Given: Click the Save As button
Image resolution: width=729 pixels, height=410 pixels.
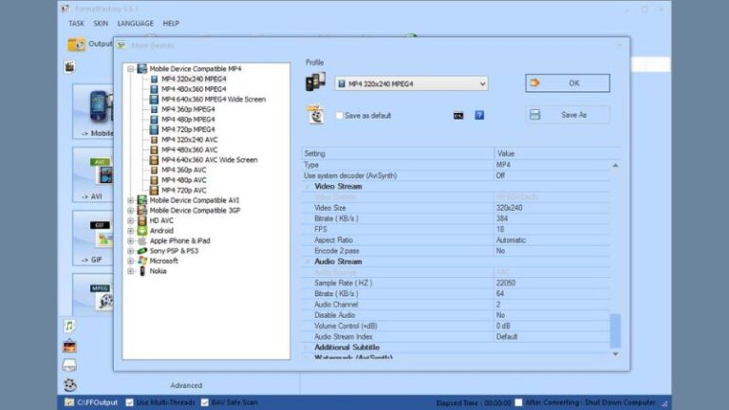Looking at the screenshot, I should click(568, 115).
